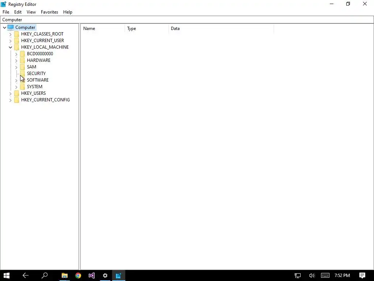This screenshot has height=281, width=374.
Task: Select the HKEY_LOCAL_MACHINE label
Action: (x=45, y=47)
